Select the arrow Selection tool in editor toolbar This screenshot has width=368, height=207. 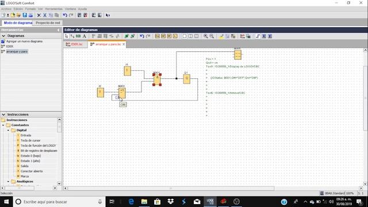tap(67, 36)
